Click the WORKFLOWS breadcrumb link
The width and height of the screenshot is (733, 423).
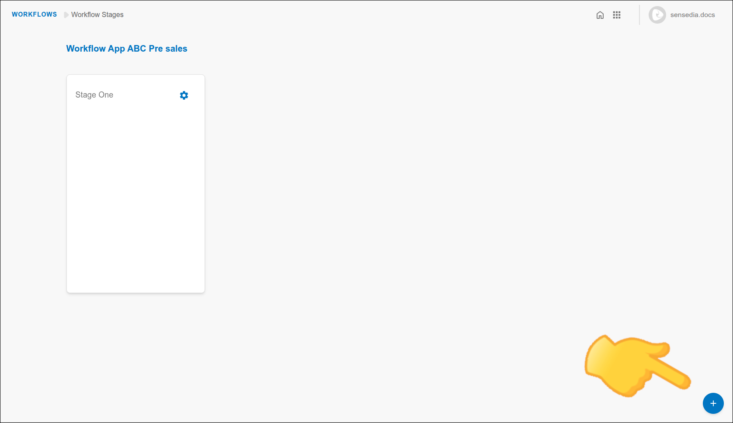[x=34, y=14]
